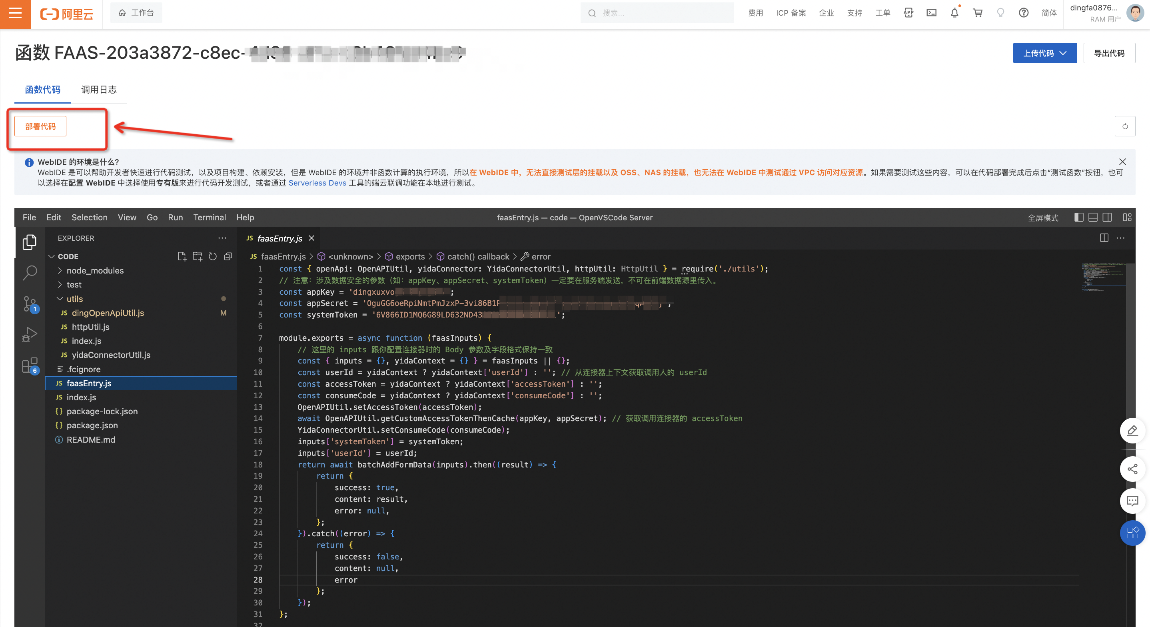
Task: Click New File icon in CODE section
Action: pyautogui.click(x=182, y=256)
